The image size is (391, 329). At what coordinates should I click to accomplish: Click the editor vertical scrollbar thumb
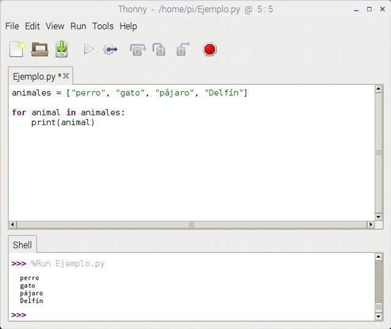[x=379, y=153]
